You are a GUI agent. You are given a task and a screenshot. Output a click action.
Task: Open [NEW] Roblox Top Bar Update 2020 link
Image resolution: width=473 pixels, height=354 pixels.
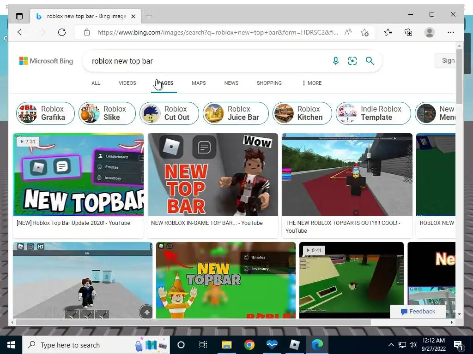(x=73, y=223)
